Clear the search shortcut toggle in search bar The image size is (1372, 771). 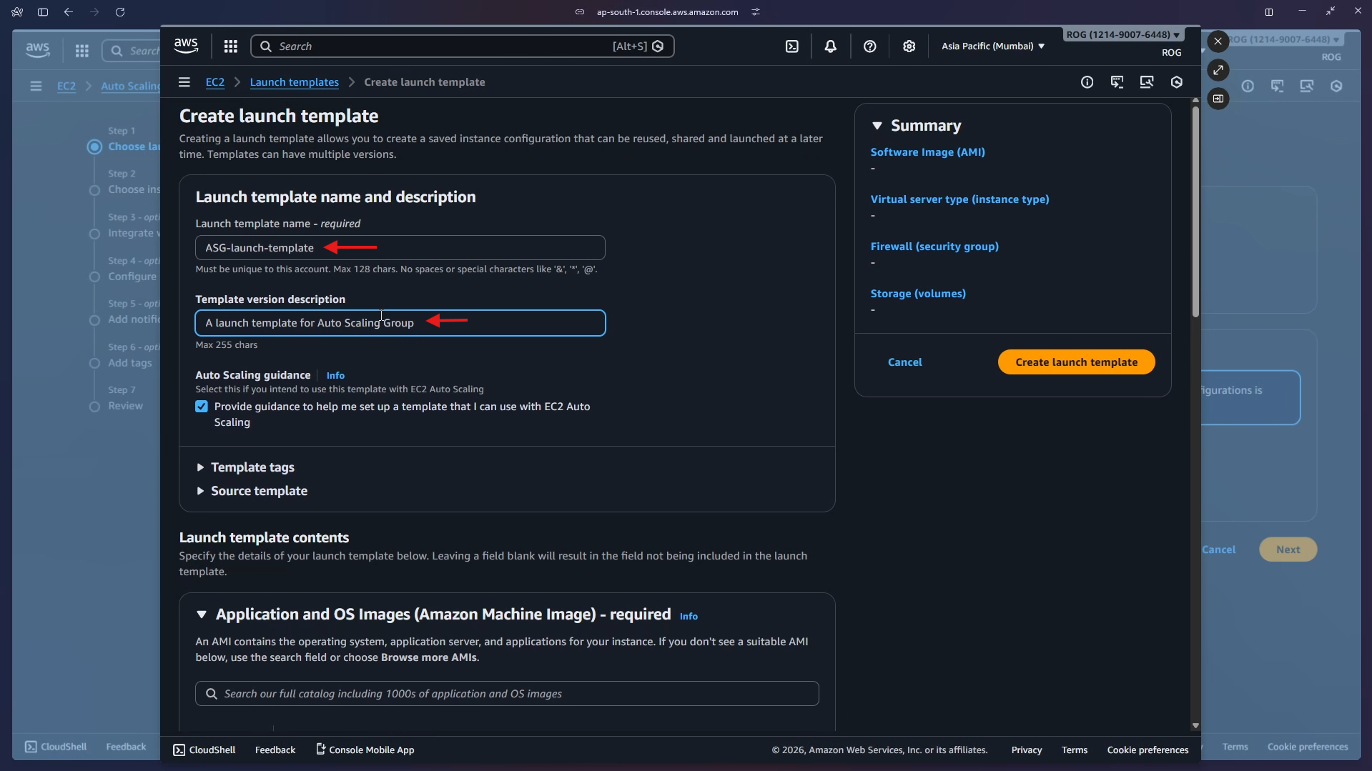[658, 46]
